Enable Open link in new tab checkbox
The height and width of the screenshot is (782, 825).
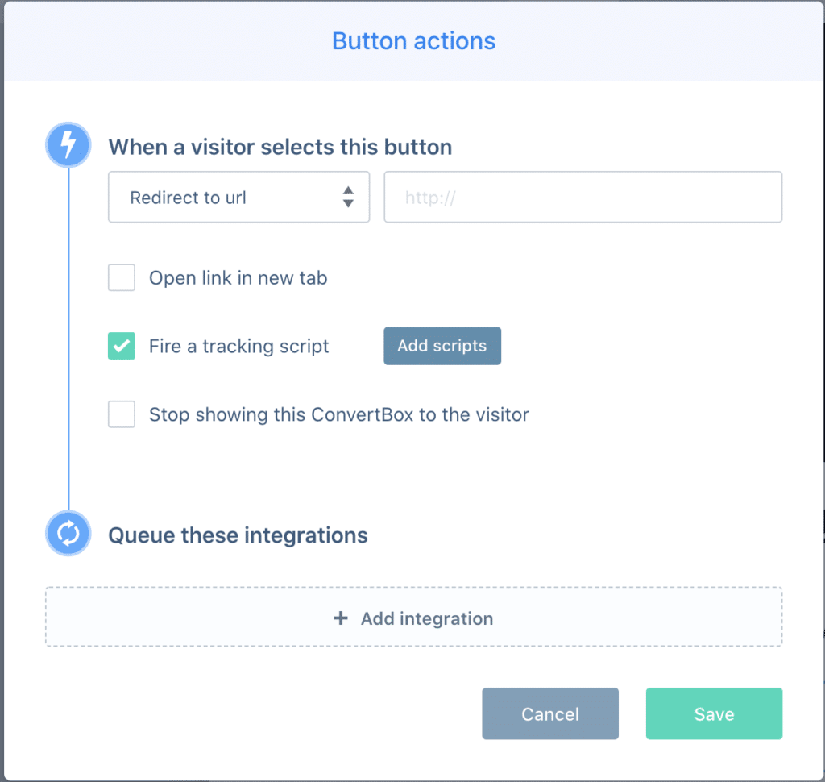click(122, 277)
